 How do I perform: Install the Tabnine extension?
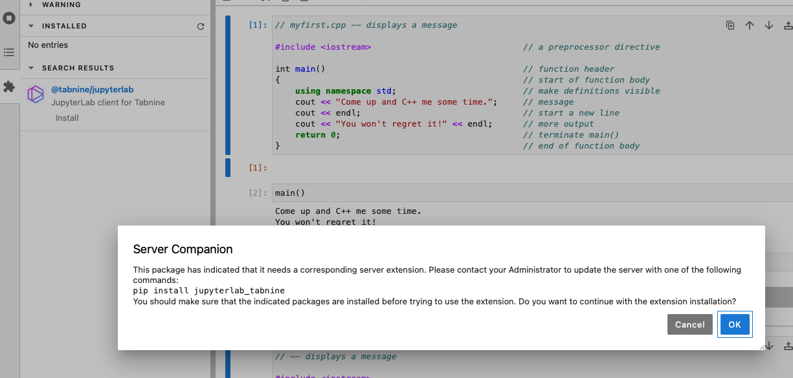[x=67, y=118]
